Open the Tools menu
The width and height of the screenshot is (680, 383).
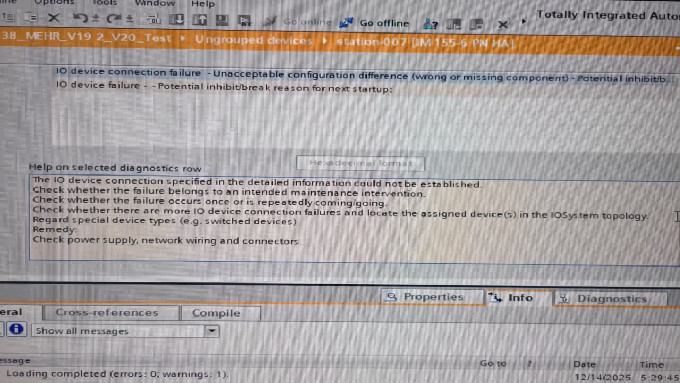[105, 3]
